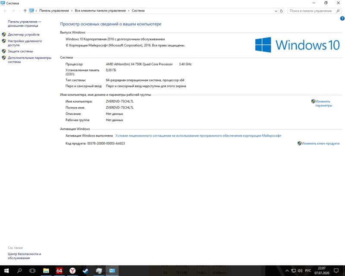
Task: Open Steam from taskbar
Action: tap(85, 271)
